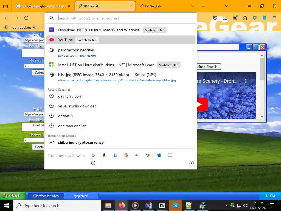281x211 pixels.
Task: Close the showerjggdcghfxdhfghsdfjghq tab
Action: (69, 6)
